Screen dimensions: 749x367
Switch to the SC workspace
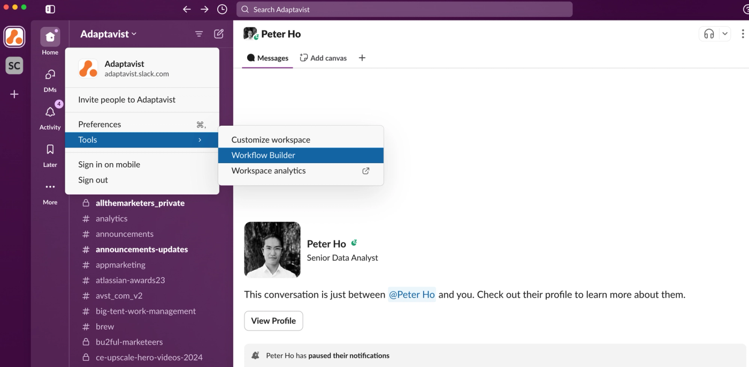coord(14,66)
